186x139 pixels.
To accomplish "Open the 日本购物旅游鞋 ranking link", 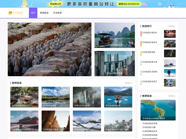I will click(149, 52).
